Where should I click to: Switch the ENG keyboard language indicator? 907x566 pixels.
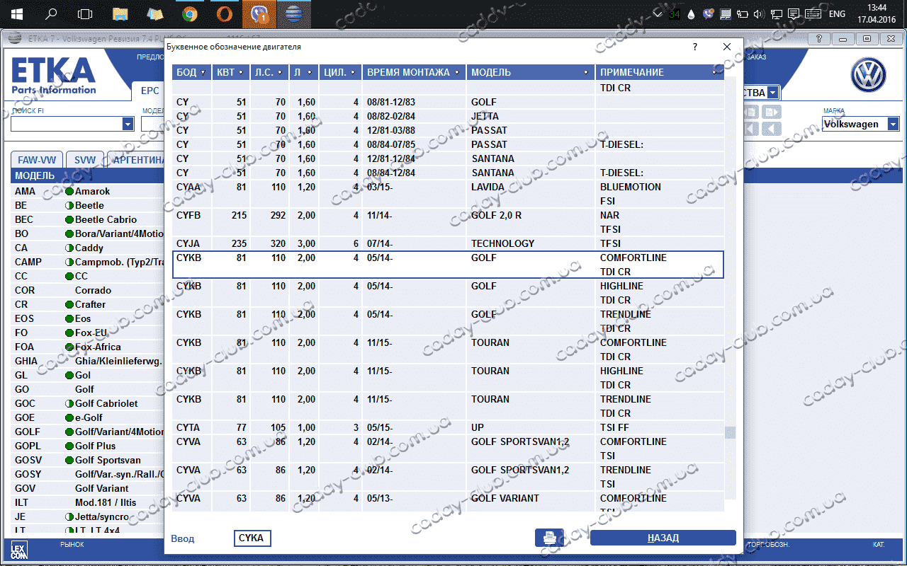click(x=837, y=13)
